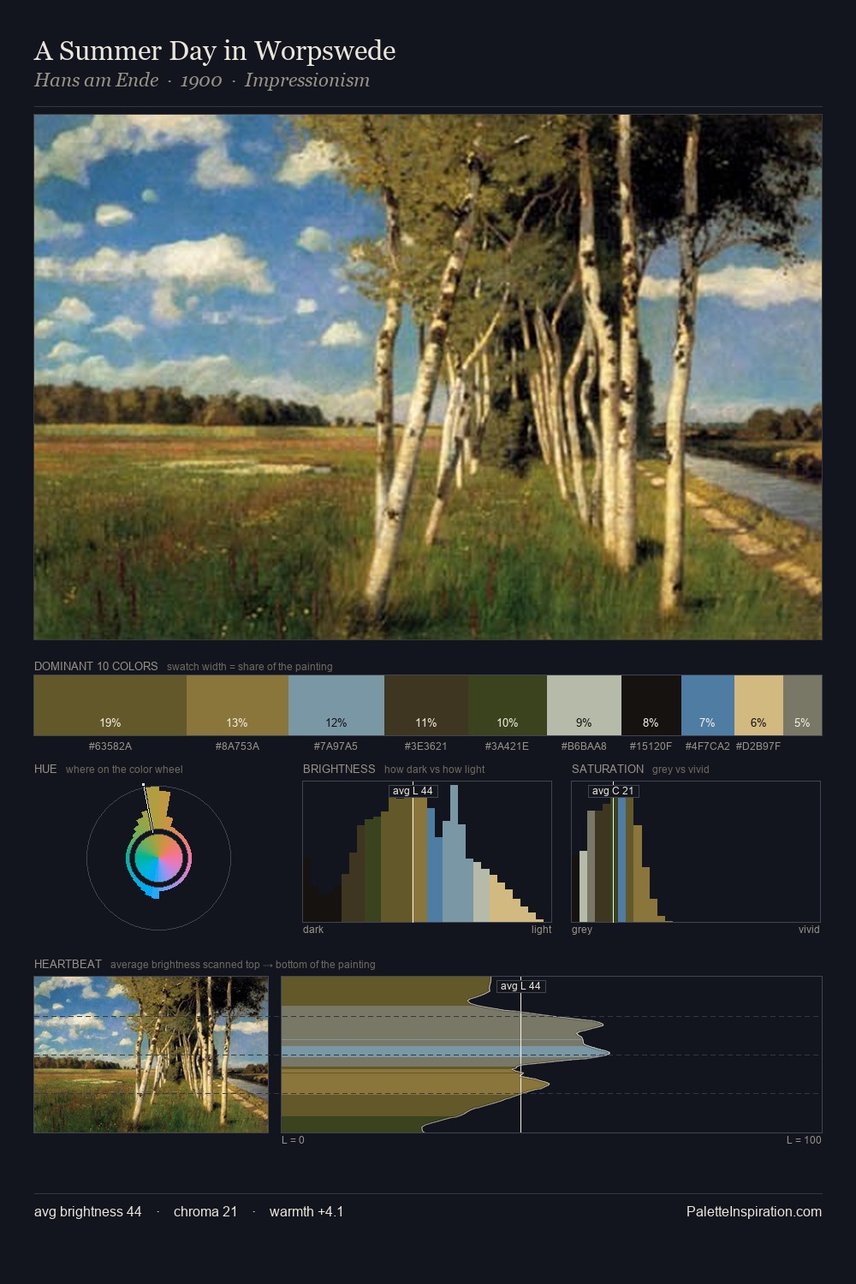Click the hue color wheel chart
Image resolution: width=856 pixels, height=1284 pixels.
158,856
